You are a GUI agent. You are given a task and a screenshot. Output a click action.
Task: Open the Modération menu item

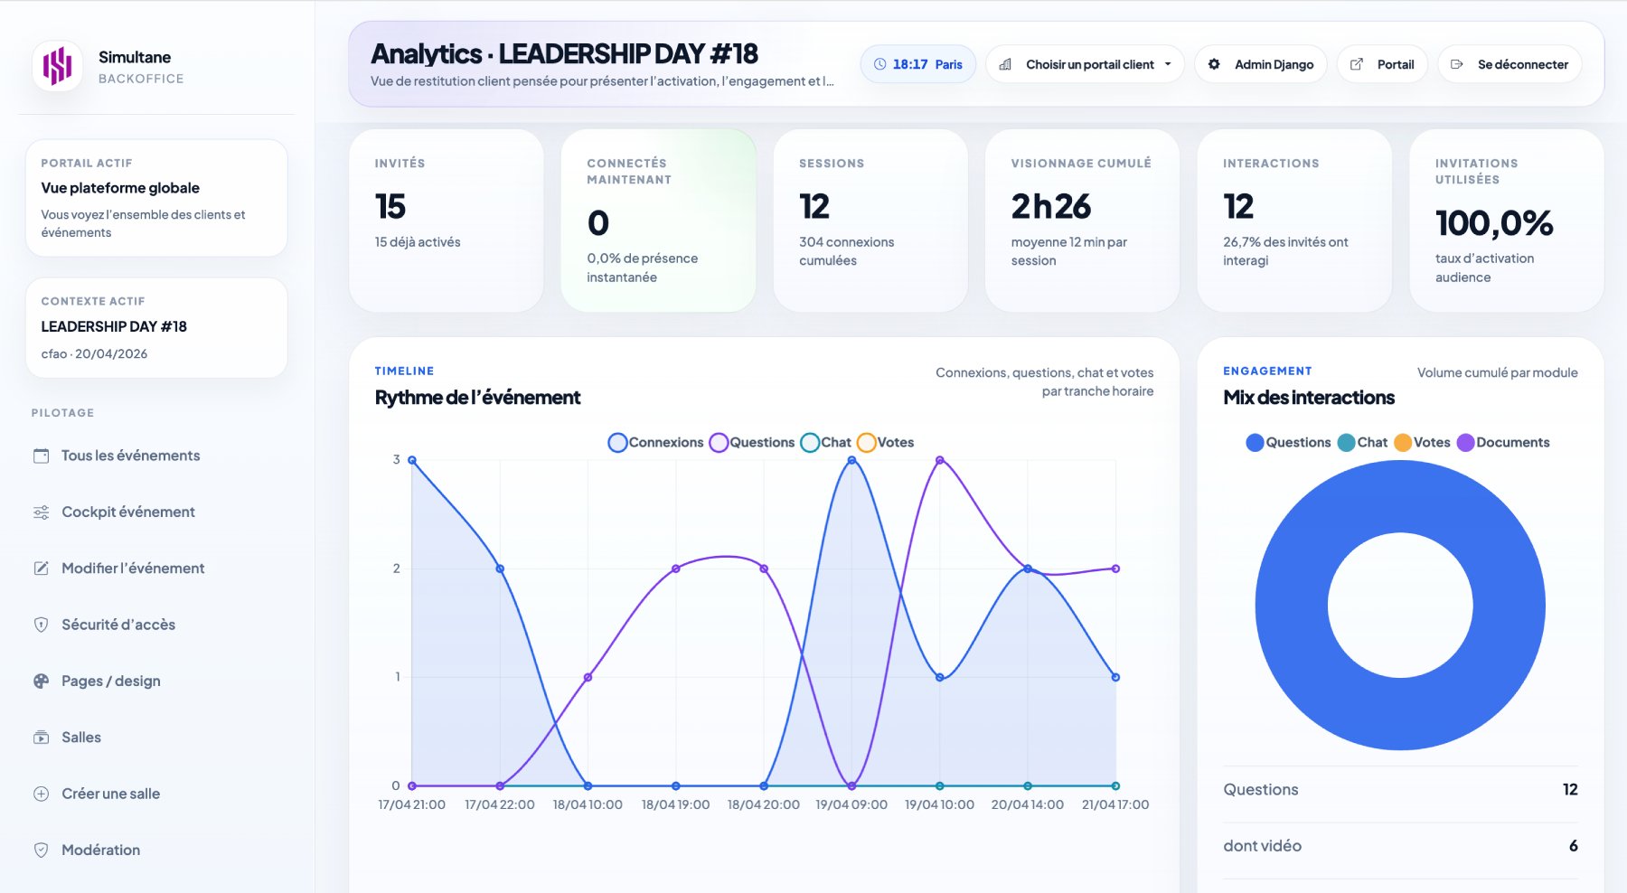point(100,851)
